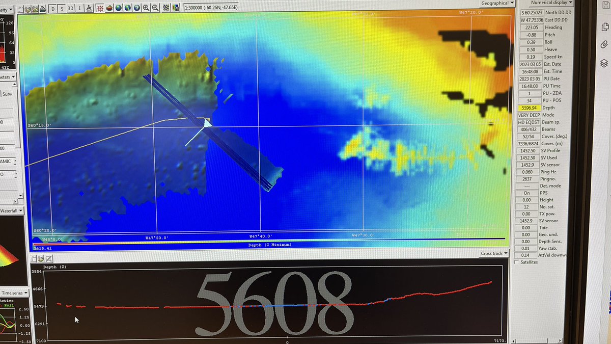Click the Cover. (deg.) value 52/54
This screenshot has width=611, height=344.
(x=529, y=137)
